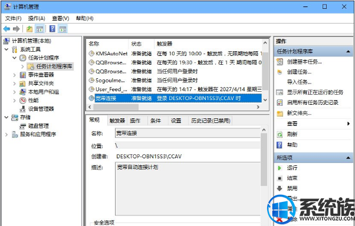Select 服务和应用程序 tree node
This screenshot has width=355, height=226.
click(x=38, y=134)
